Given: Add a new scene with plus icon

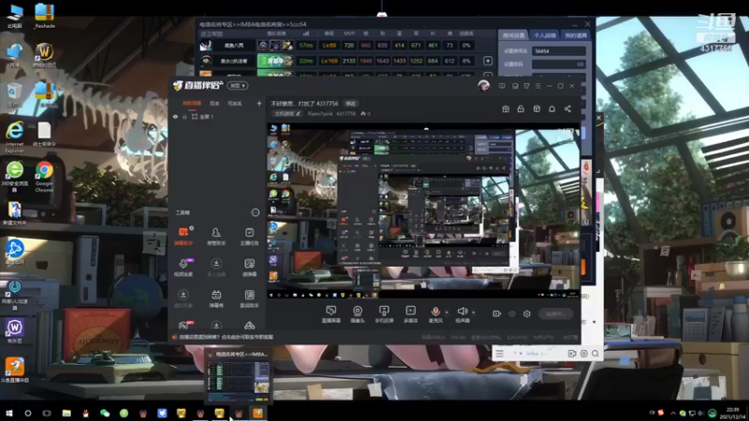Looking at the screenshot, I should (259, 103).
